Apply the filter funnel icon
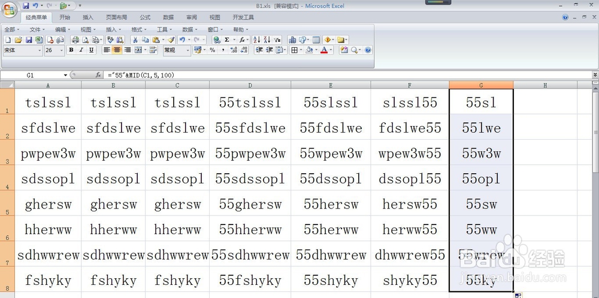 [277, 40]
